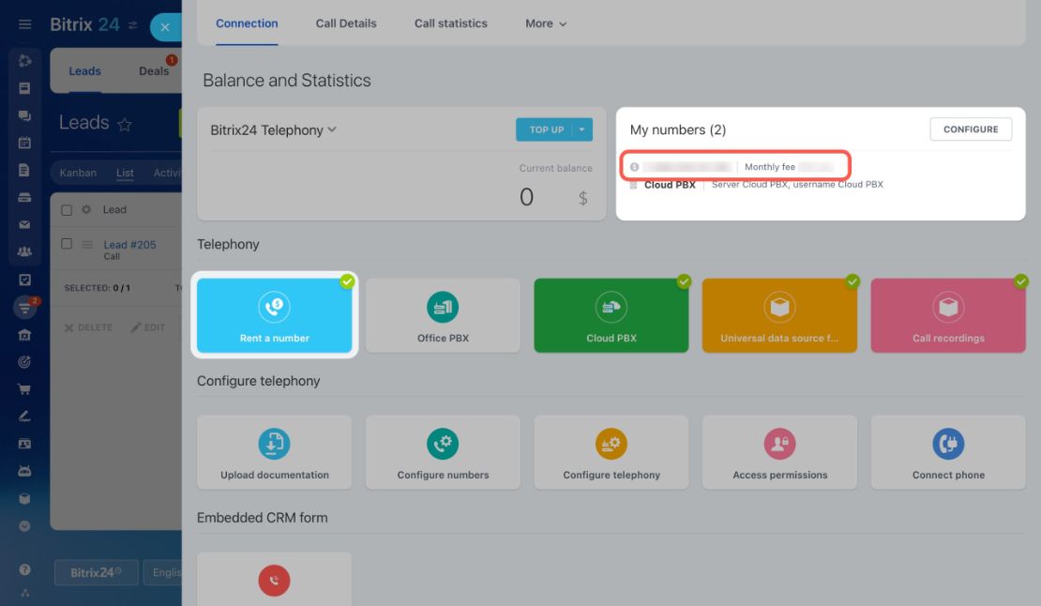Open the hamburger menu in left sidebar
The width and height of the screenshot is (1041, 606).
pyautogui.click(x=24, y=24)
